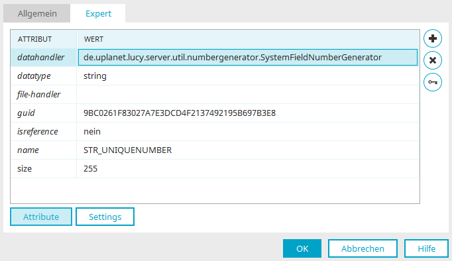The image size is (452, 261).
Task: Switch to the Allgemein tab
Action: point(37,13)
